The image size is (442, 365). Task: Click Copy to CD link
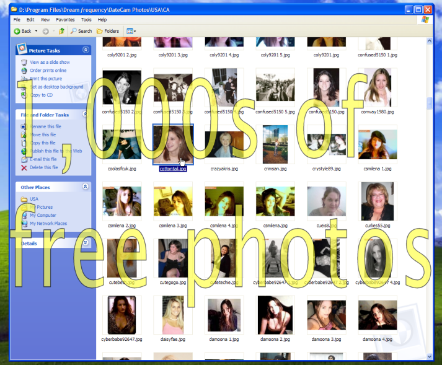[x=42, y=95]
